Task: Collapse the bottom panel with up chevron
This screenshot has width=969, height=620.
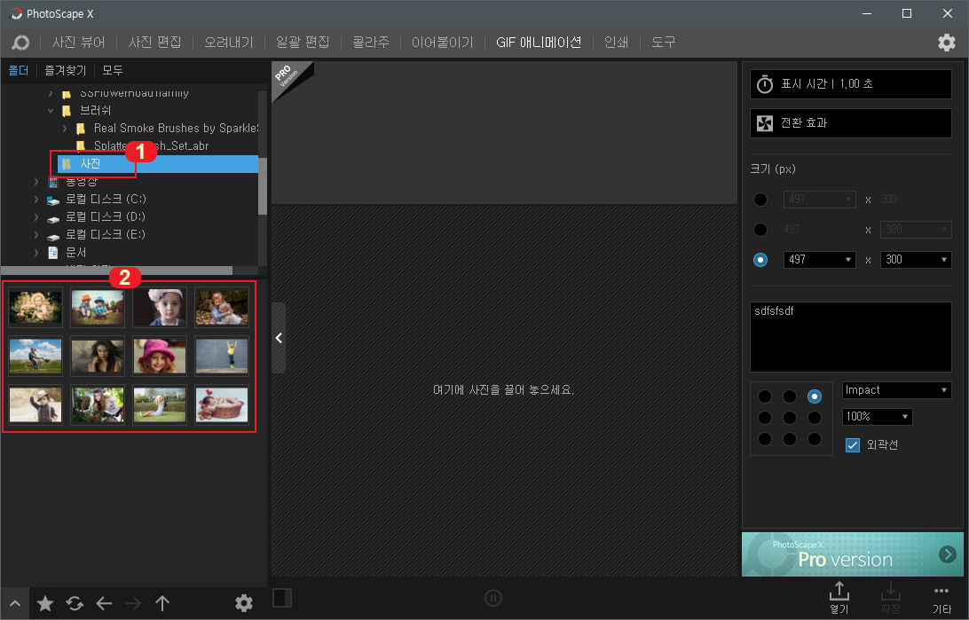Action: [15, 603]
